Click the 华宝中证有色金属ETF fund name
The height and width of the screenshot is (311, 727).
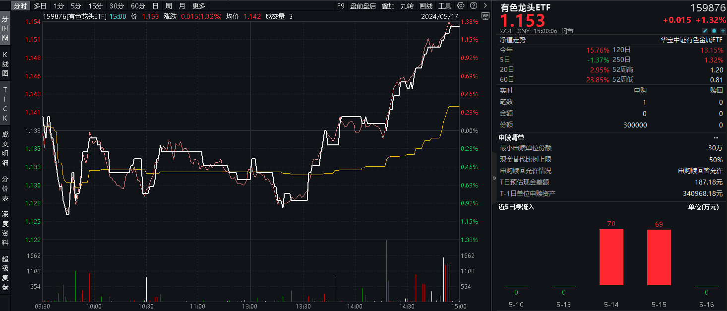692,40
